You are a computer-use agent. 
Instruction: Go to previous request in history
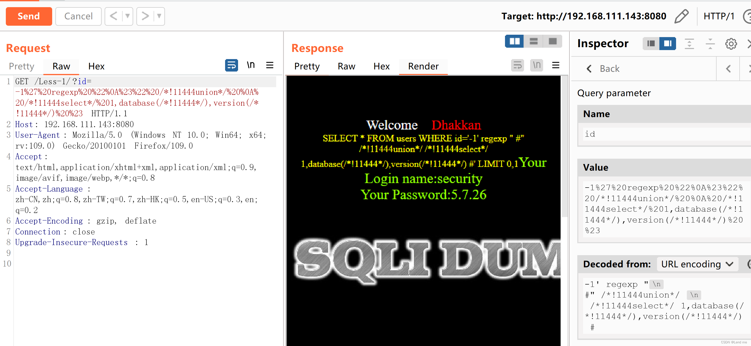[x=113, y=16]
